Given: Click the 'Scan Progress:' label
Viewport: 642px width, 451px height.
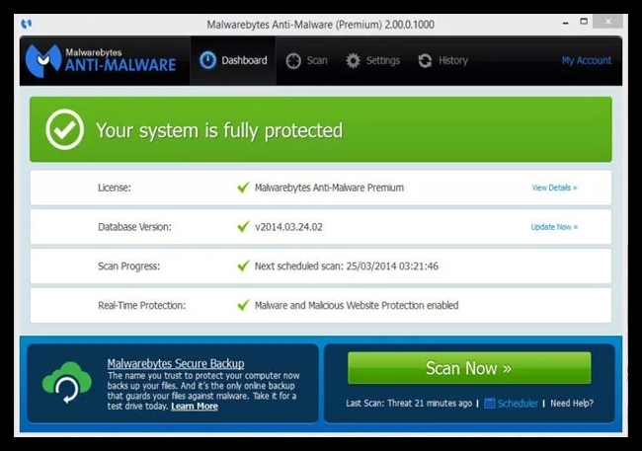Looking at the screenshot, I should pos(129,266).
